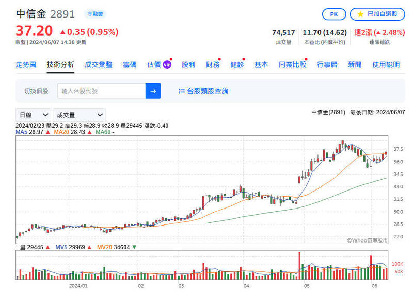Select the 基本 tab
This screenshot has height=294, width=413.
[x=261, y=65]
